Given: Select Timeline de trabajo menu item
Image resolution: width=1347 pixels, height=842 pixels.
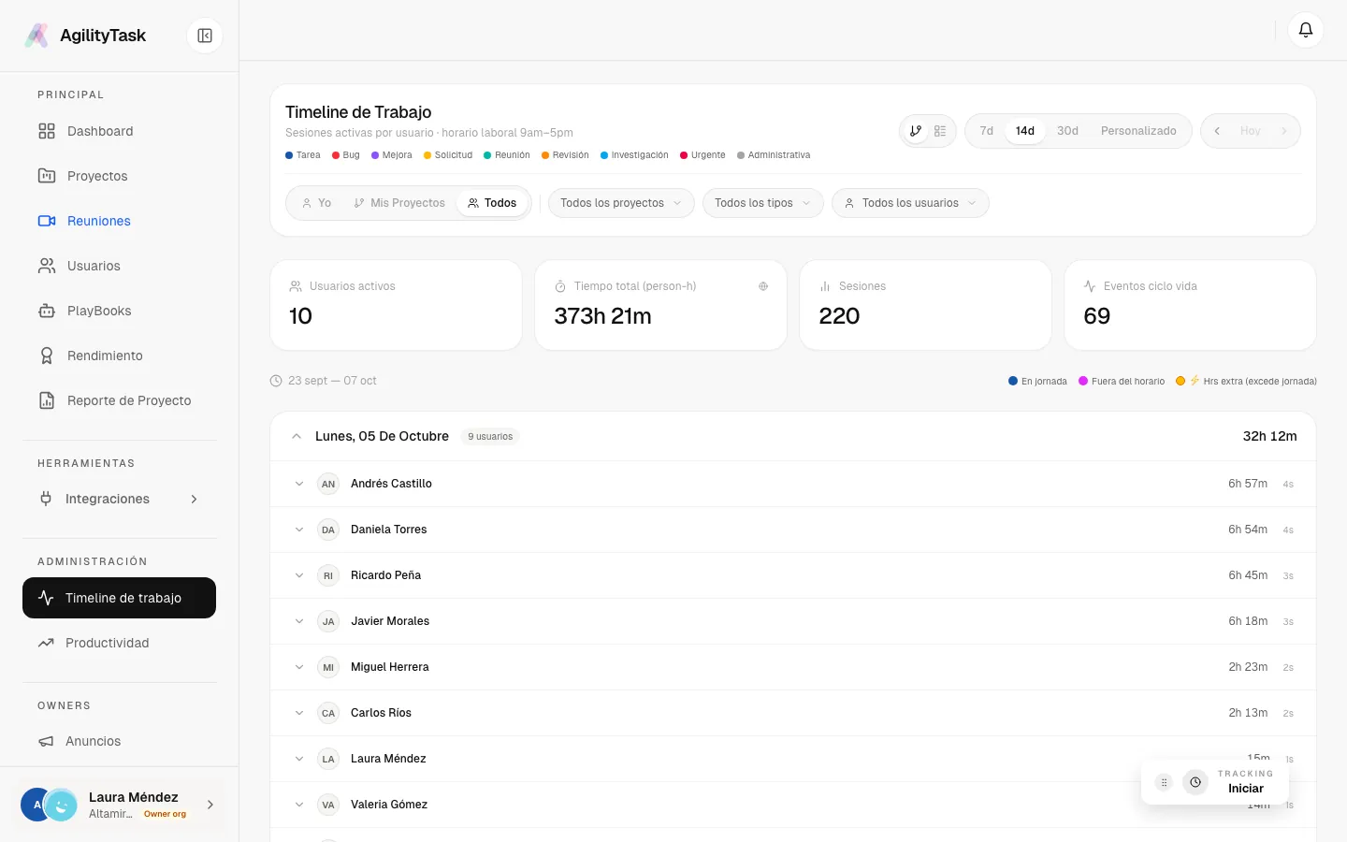Looking at the screenshot, I should tap(120, 598).
